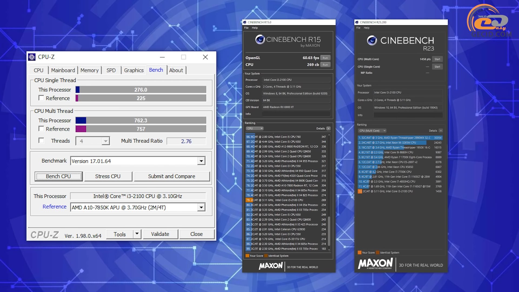Click the MAXON logo in Cinebench R15
Image resolution: width=519 pixels, height=292 pixels.
pyautogui.click(x=271, y=266)
